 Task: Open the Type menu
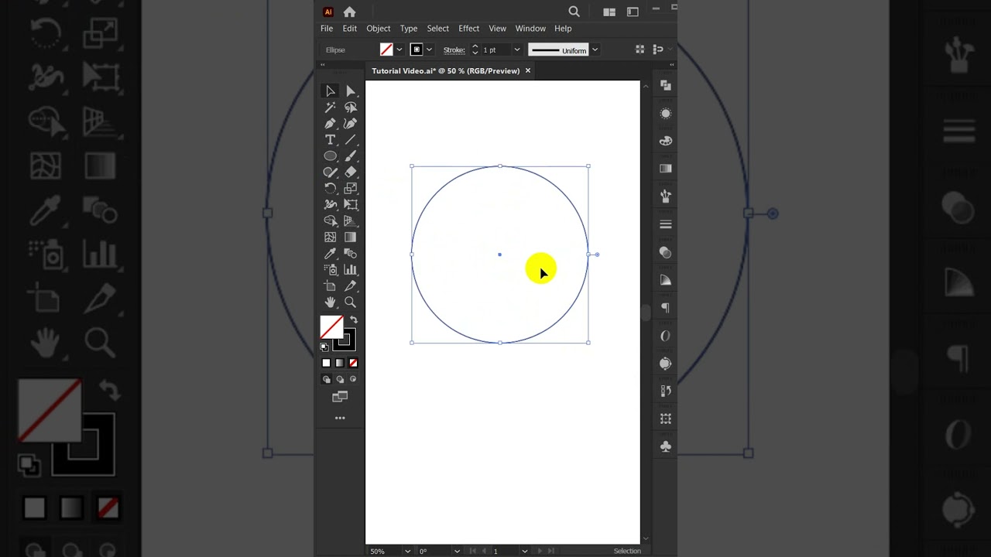point(409,29)
